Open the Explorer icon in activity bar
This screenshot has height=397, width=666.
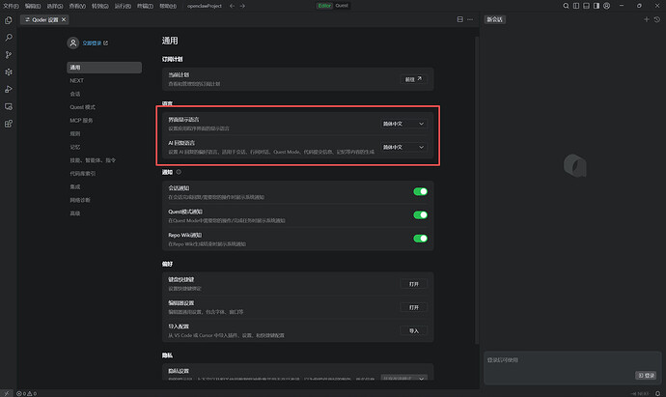(9, 20)
